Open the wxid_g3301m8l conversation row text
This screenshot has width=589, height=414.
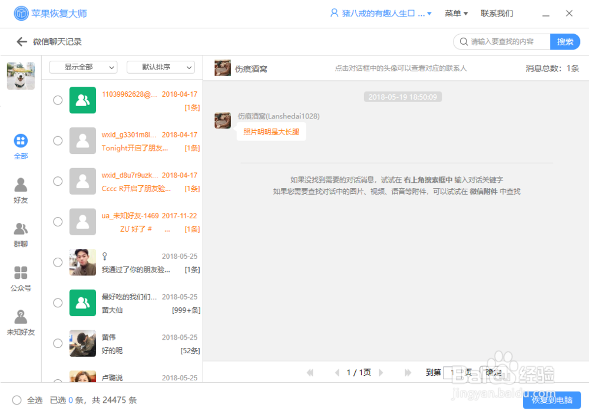coord(150,140)
